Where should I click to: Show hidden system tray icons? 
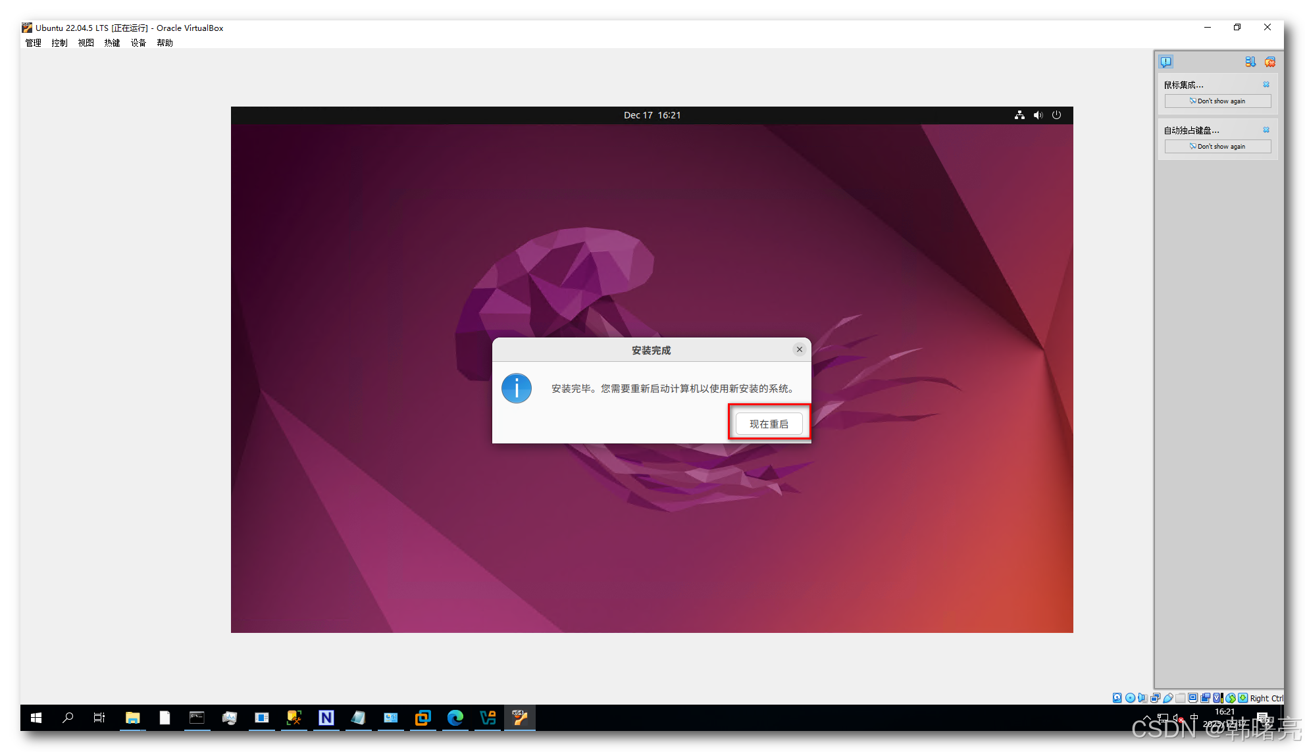coord(1147,718)
